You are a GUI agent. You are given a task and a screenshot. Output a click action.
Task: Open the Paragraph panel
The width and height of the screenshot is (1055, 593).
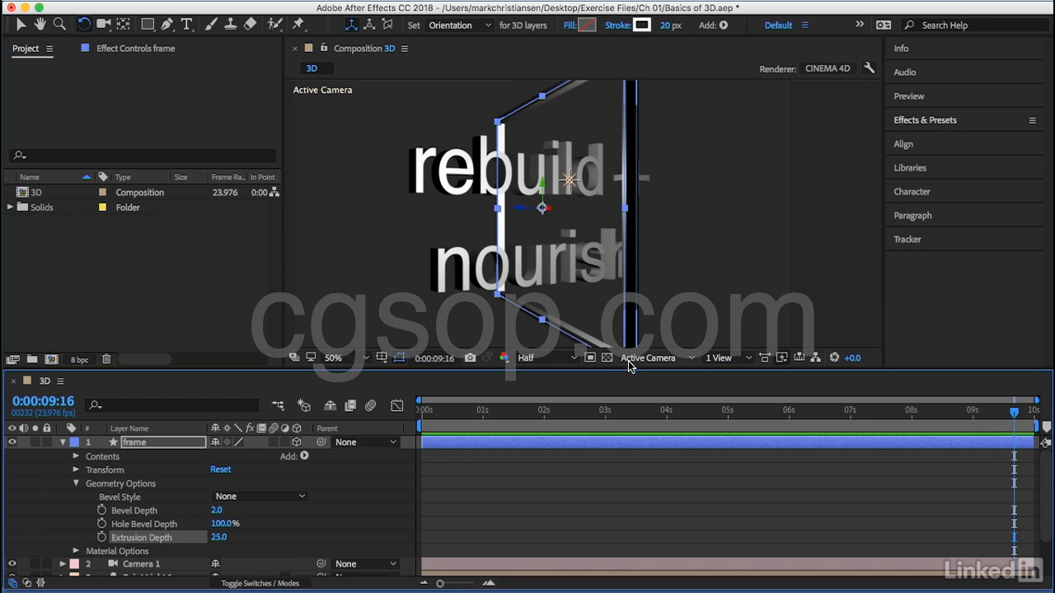click(912, 216)
